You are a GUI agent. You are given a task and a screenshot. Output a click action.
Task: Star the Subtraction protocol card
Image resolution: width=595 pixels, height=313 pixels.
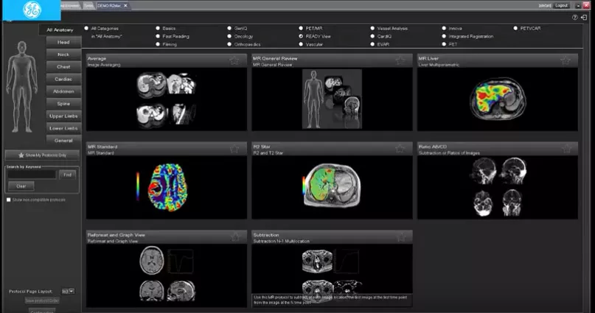[x=400, y=237]
